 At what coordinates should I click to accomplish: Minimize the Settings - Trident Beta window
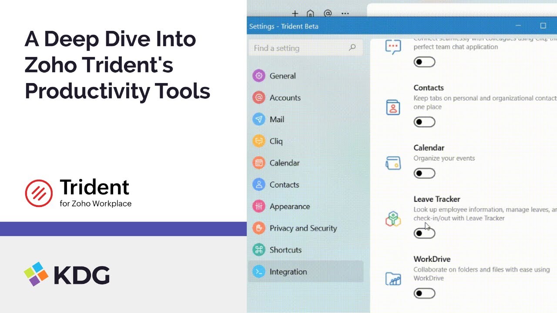click(518, 26)
